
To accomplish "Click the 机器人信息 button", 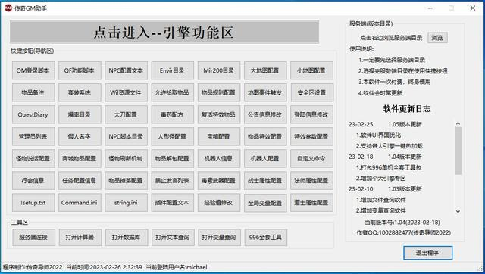I will click(x=219, y=158).
